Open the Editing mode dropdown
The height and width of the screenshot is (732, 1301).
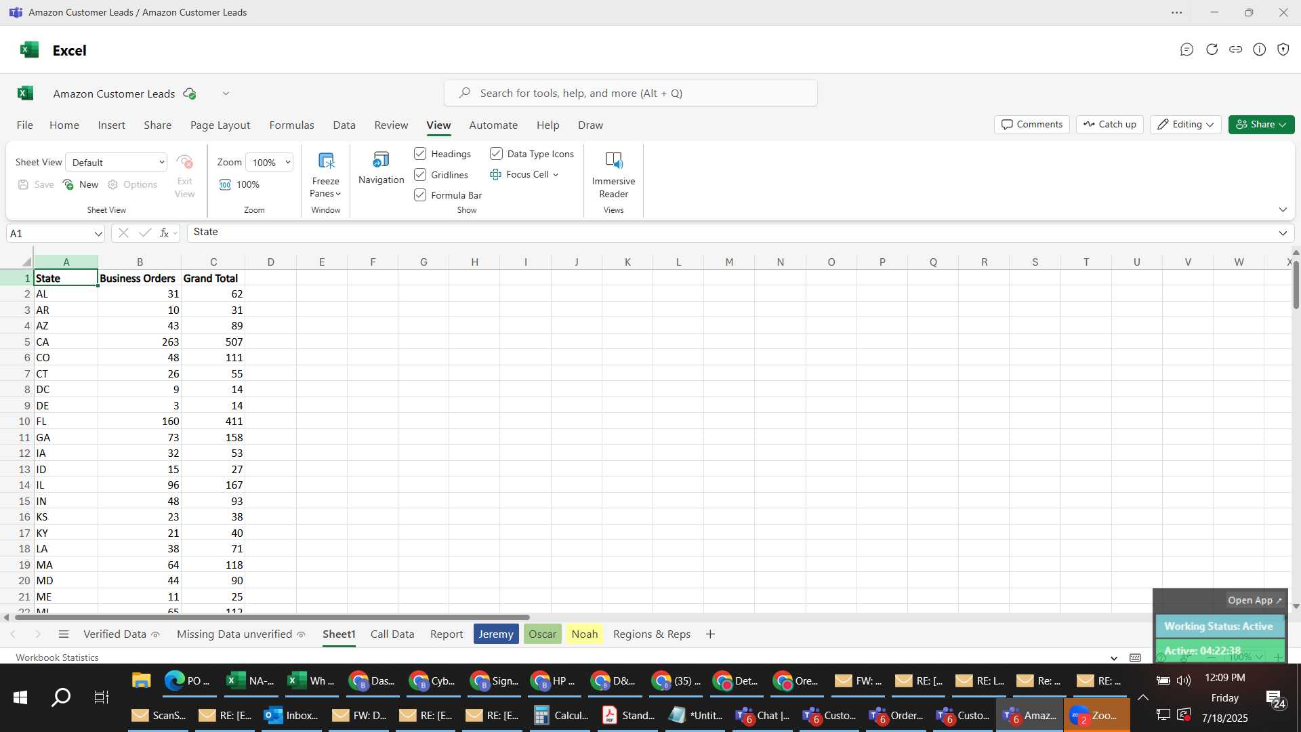1185,125
